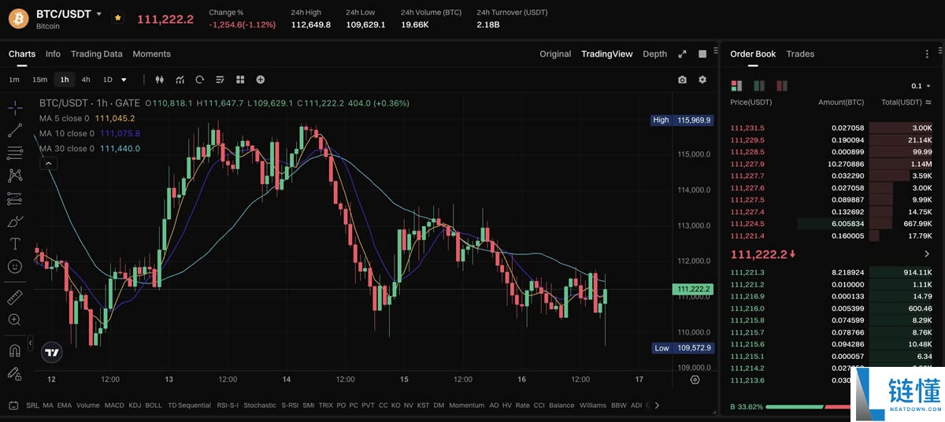
Task: Select the text annotation tool
Action: click(x=14, y=244)
